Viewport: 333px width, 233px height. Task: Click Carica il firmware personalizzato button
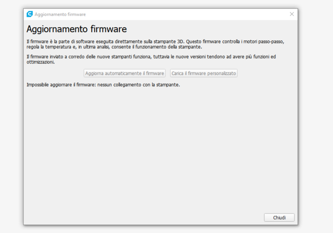(204, 74)
